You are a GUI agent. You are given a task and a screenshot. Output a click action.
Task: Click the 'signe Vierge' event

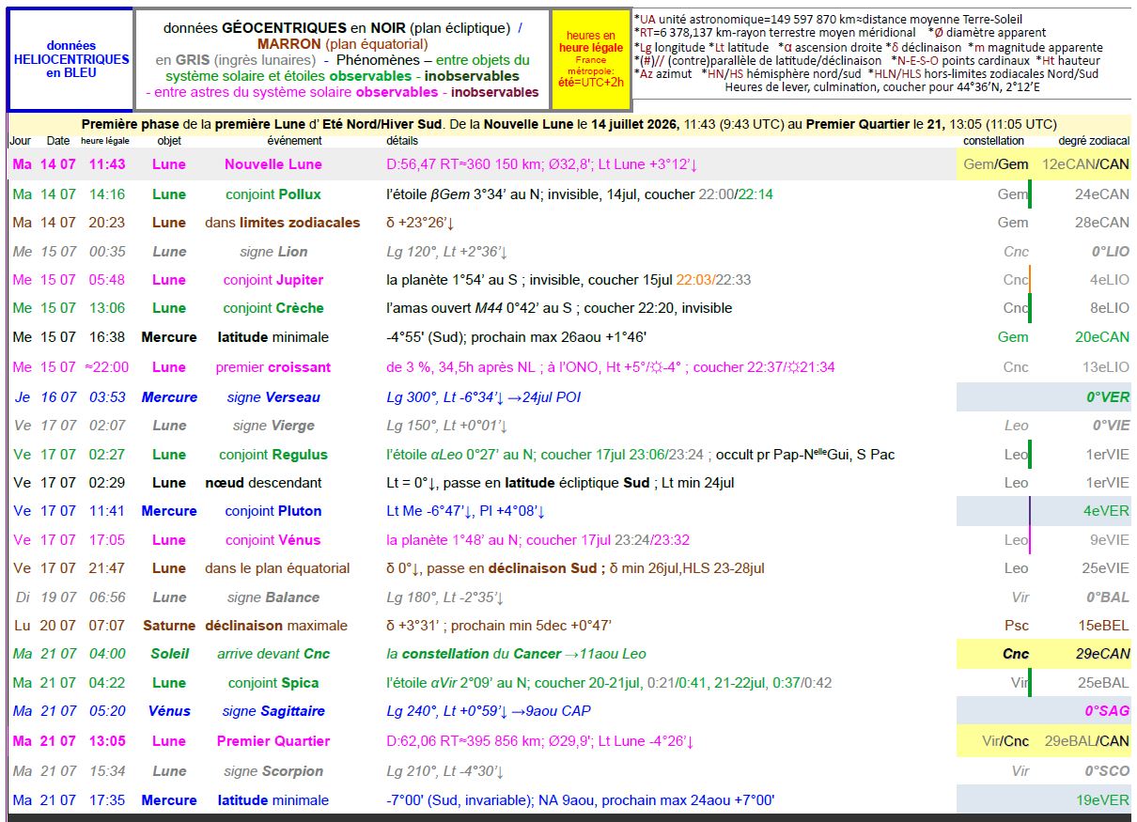[273, 426]
